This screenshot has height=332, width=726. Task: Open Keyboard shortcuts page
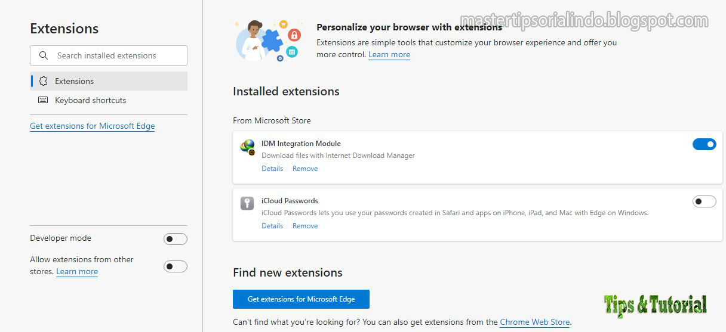[91, 100]
